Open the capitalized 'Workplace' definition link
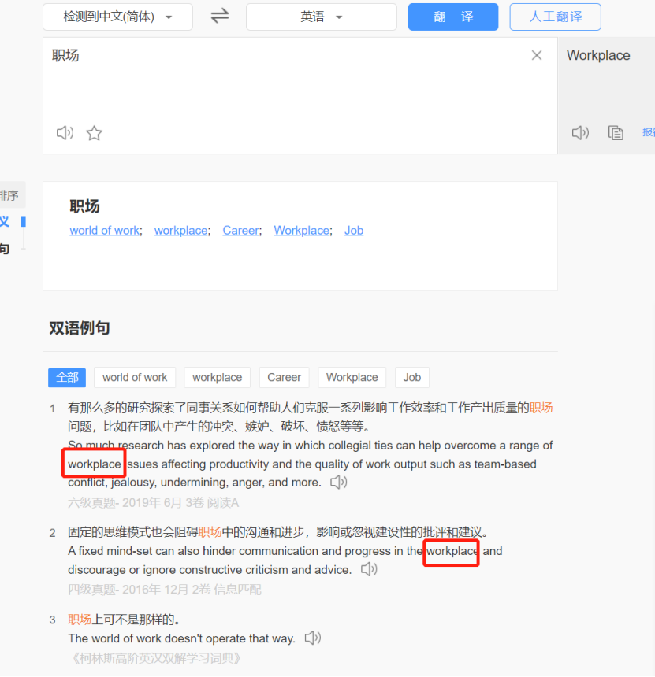 [x=302, y=230]
